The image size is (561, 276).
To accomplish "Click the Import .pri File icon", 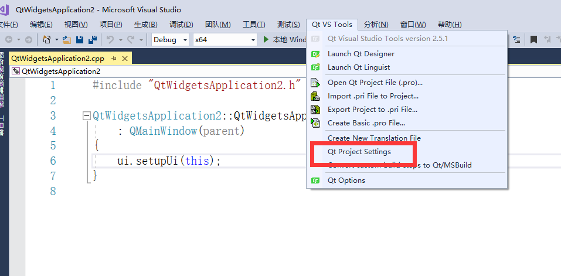I will (315, 96).
